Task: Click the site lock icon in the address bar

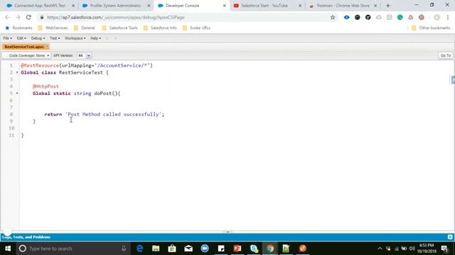Action: coord(42,17)
